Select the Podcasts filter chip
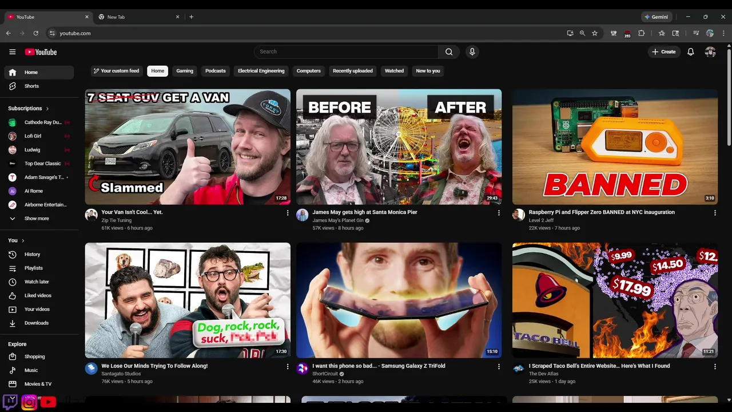This screenshot has height=412, width=732. 216,71
